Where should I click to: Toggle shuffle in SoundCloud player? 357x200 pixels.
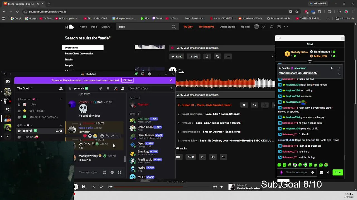click(94, 187)
